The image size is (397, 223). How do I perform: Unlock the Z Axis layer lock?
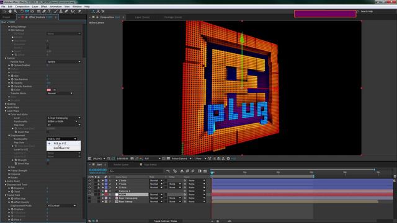click(x=99, y=180)
